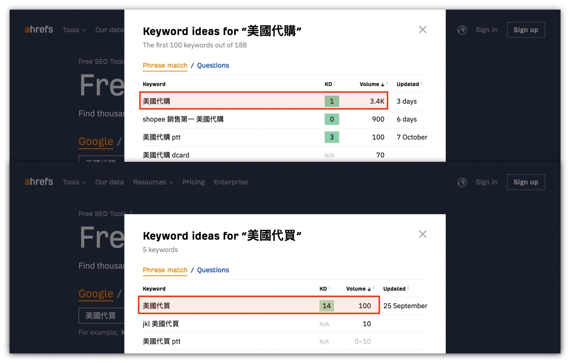
Task: Click KD info icon in the top table
Action: 335,83
